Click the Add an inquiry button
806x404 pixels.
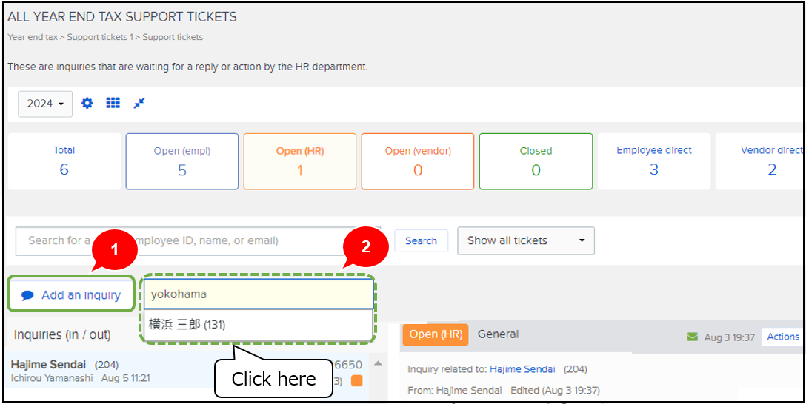pyautogui.click(x=71, y=294)
